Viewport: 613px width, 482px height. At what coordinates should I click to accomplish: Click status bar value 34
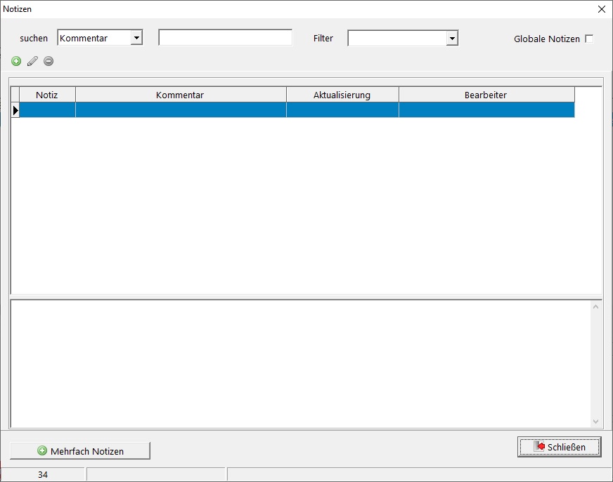pos(43,474)
